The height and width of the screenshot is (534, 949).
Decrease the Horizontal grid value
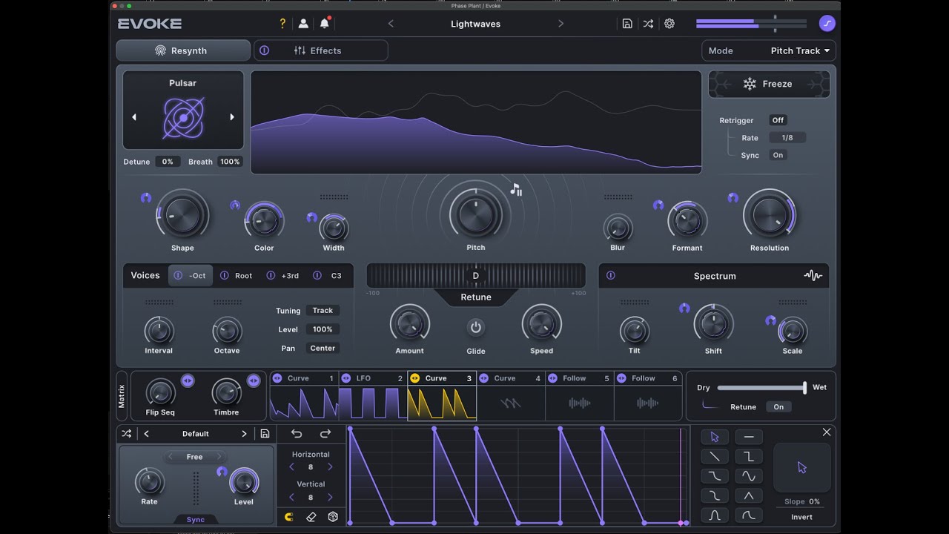click(x=291, y=467)
